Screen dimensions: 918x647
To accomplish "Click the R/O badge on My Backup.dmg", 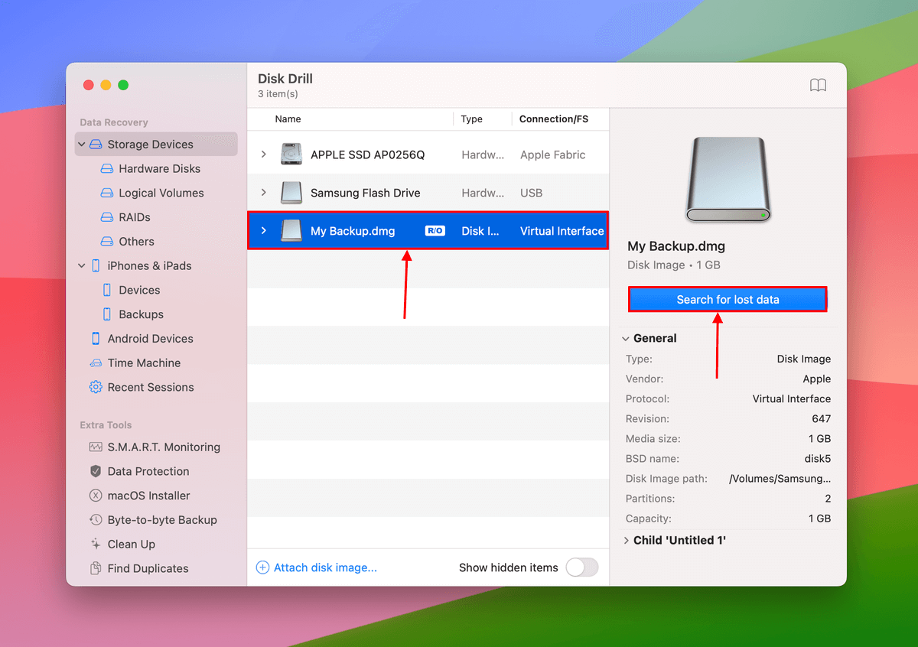I will pos(436,230).
